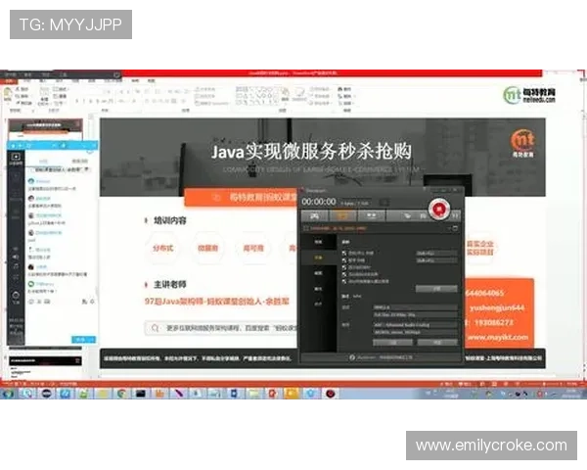Open the top General tab in Bandicam sidebar
This screenshot has height=470, width=587.
[318, 242]
